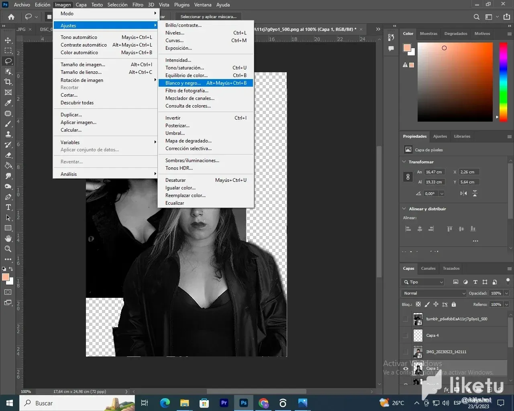Select the Brush tool in the toolbar
This screenshot has width=514, height=411.
coord(8,124)
